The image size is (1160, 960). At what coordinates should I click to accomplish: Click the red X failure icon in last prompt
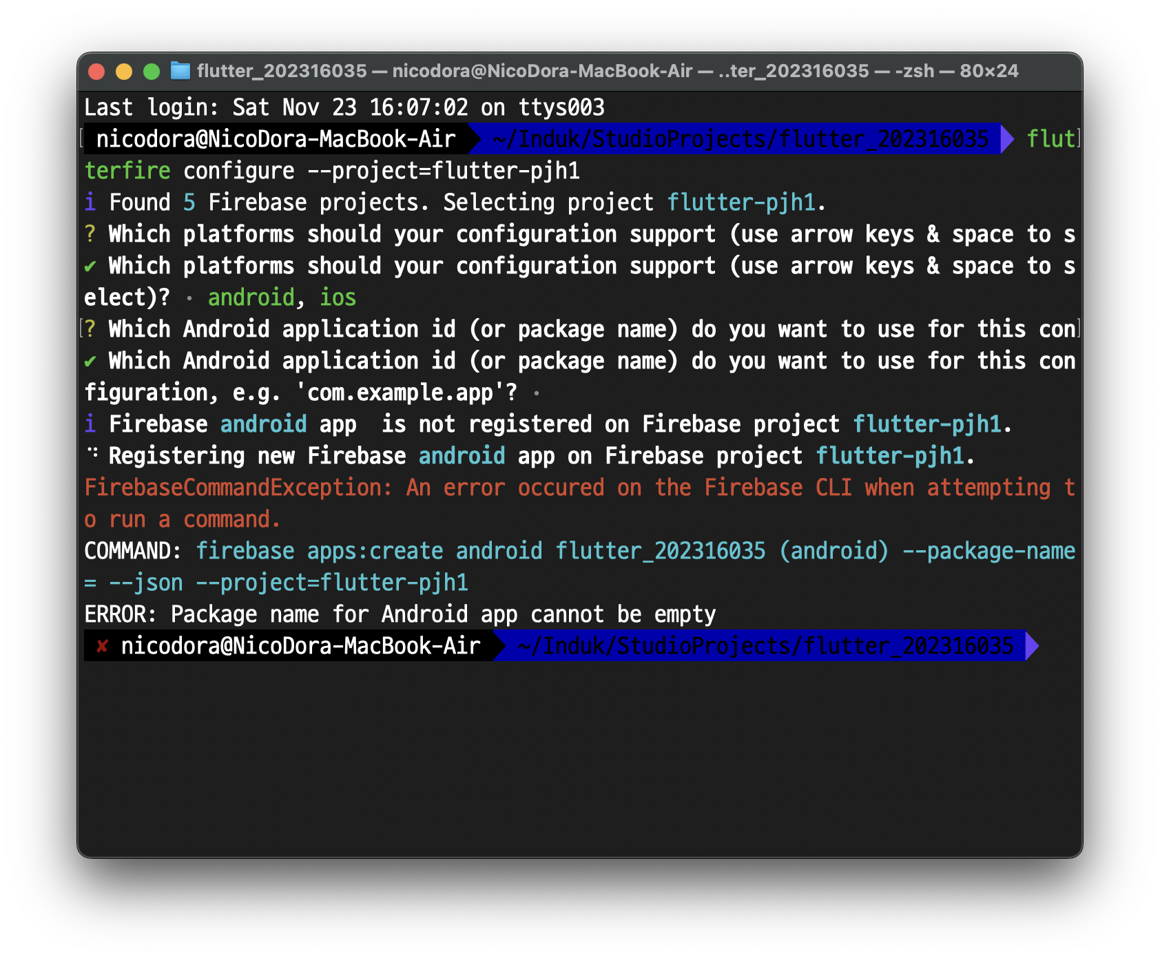[x=102, y=646]
